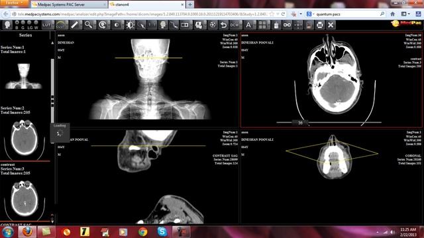Open the zoom tool dropdown arrow

pyautogui.click(x=94, y=25)
